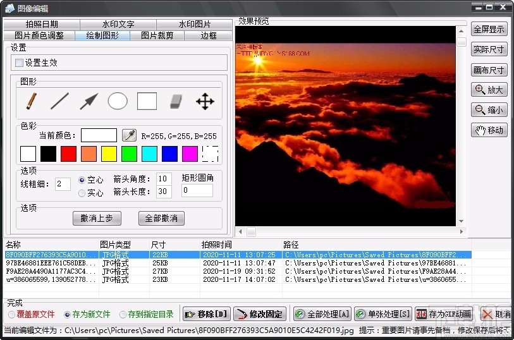Pick the black color swatch
The width and height of the screenshot is (514, 340).
coord(48,154)
